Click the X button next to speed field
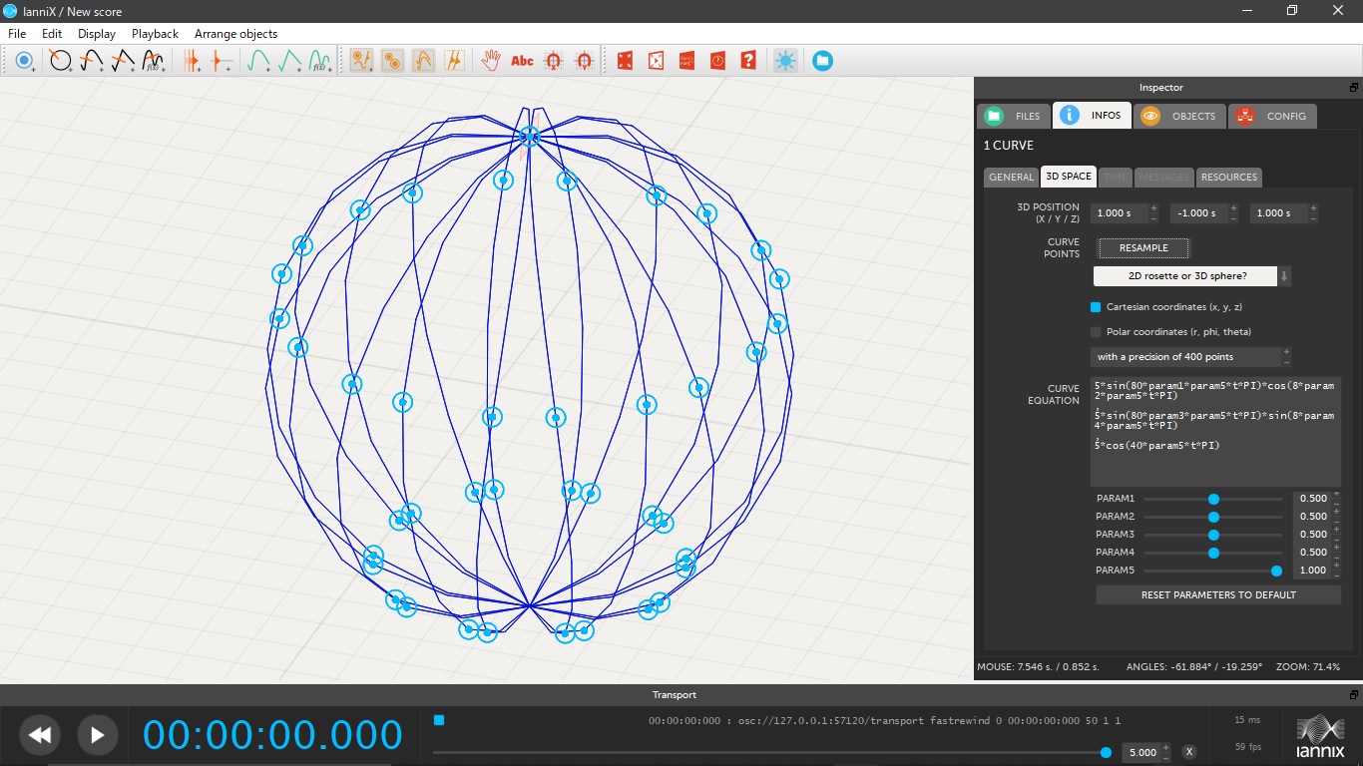Image resolution: width=1363 pixels, height=766 pixels. [x=1189, y=752]
